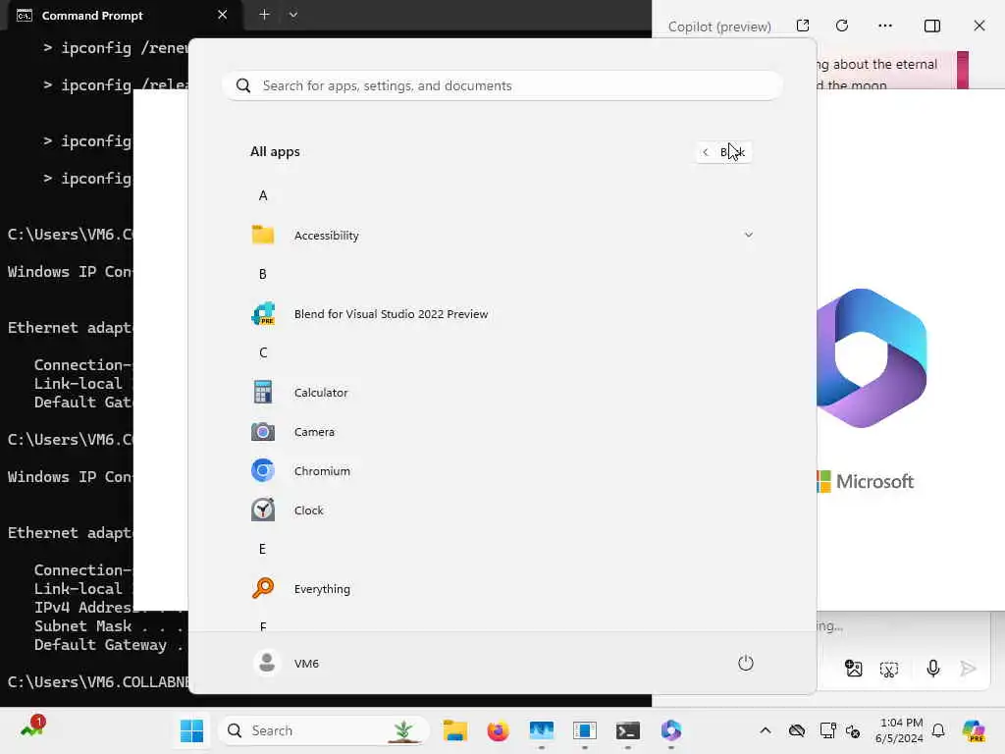The height and width of the screenshot is (754, 1005).
Task: Open Firefox from the taskbar
Action: tap(498, 730)
